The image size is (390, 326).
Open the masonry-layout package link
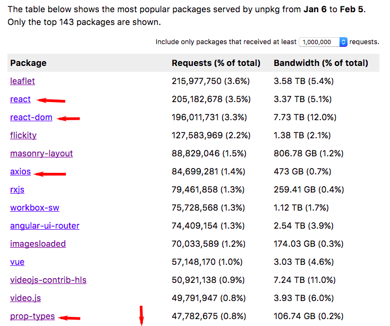(41, 154)
